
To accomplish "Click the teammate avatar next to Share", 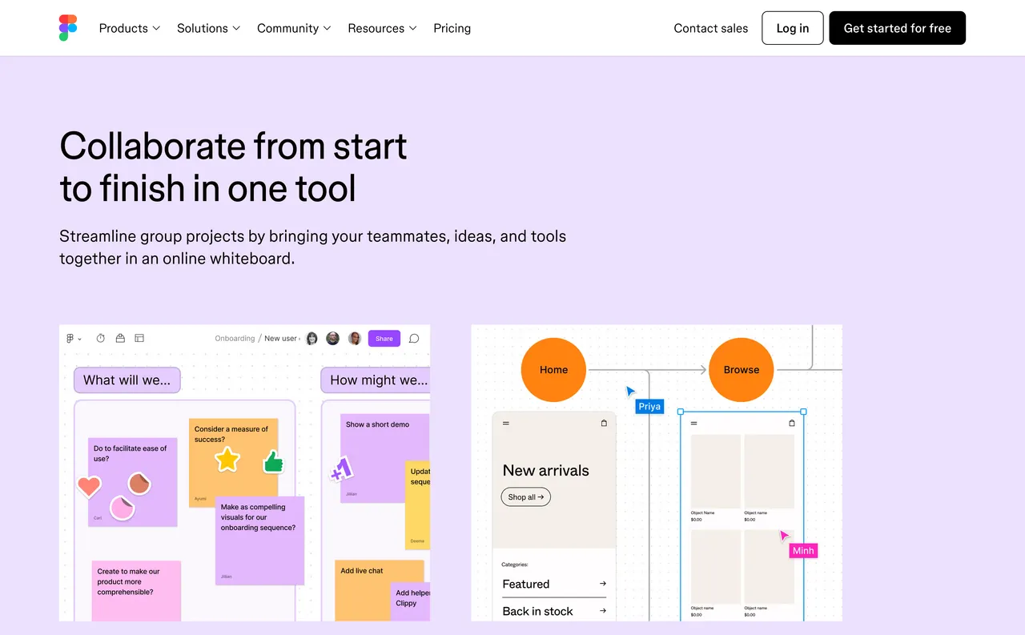I will pyautogui.click(x=354, y=338).
